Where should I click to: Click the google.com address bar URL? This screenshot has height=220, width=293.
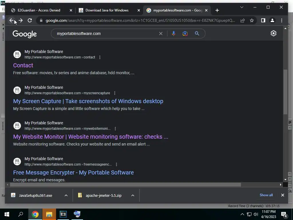[x=140, y=21]
